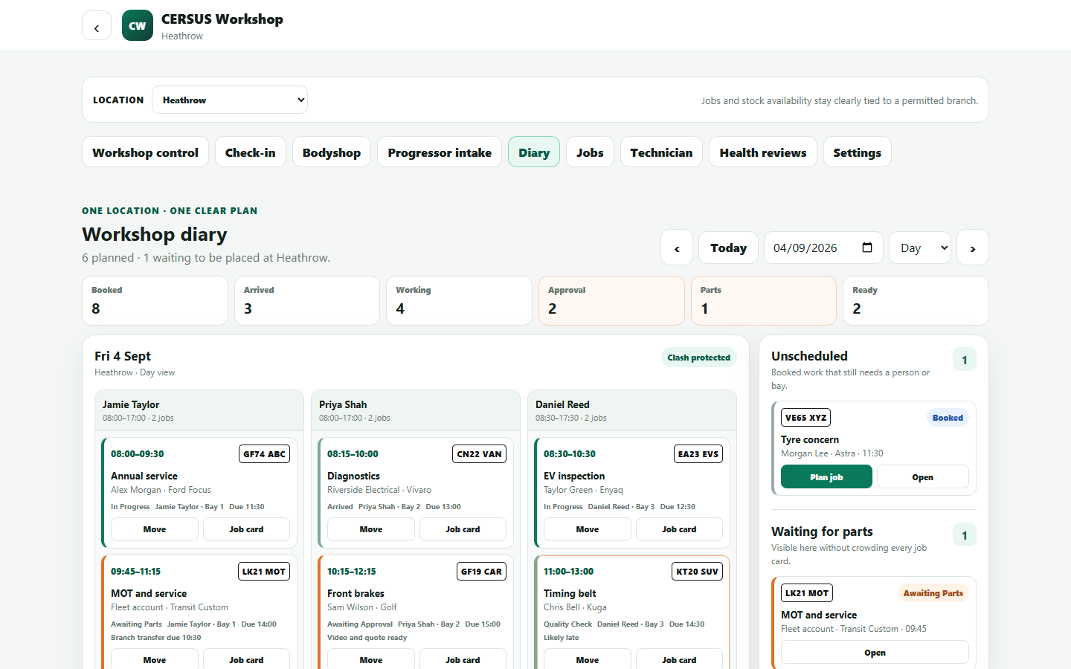Click the CW workshop logo badge
This screenshot has height=669, width=1071.
138,25
